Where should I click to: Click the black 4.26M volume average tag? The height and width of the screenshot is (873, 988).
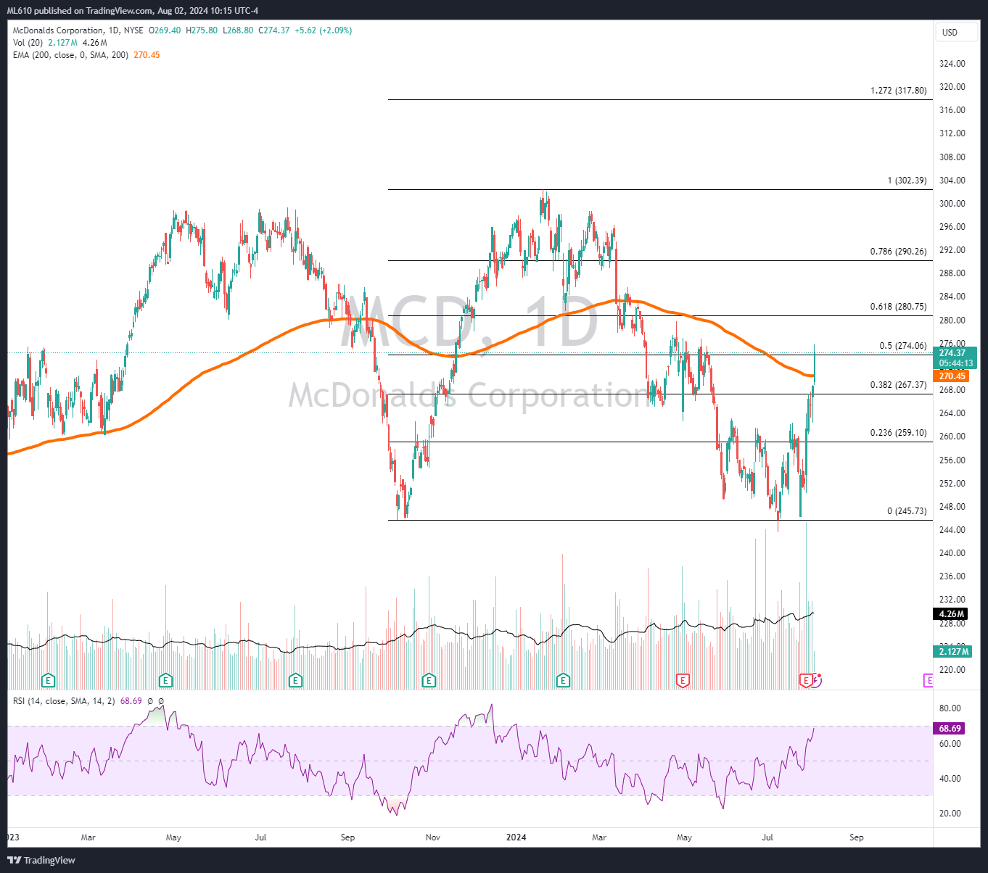(952, 614)
